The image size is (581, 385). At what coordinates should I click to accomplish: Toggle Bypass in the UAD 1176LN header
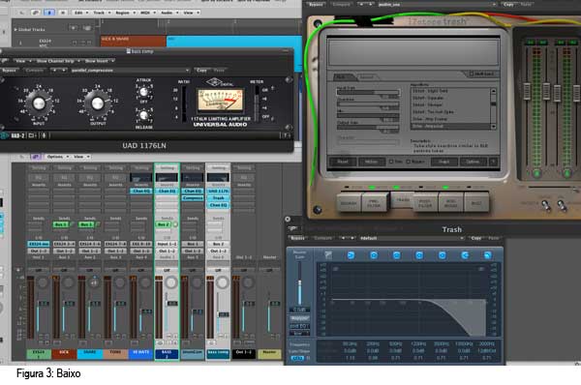(10, 71)
